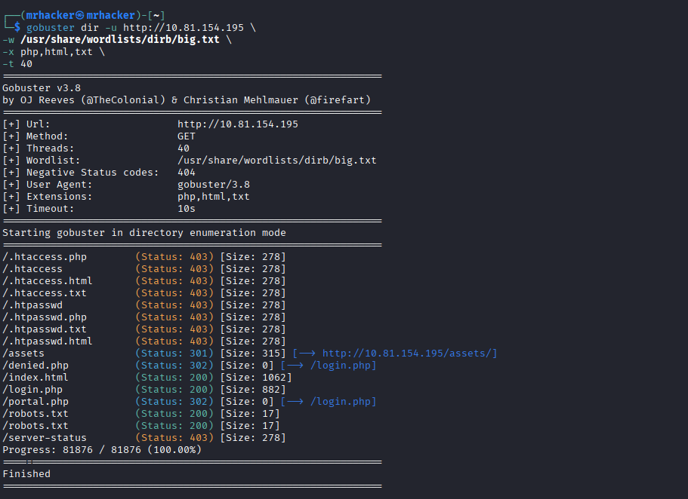The image size is (688, 499).
Task: Click the Finished status text
Action: [26, 474]
